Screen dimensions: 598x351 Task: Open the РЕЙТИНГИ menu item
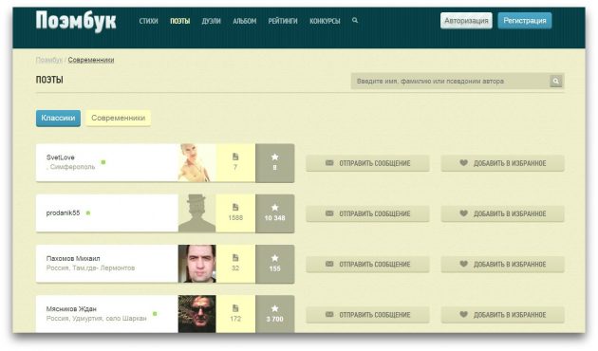[x=283, y=21]
